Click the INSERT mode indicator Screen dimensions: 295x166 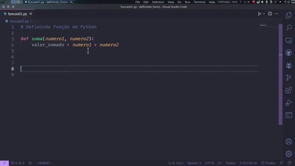44,163
